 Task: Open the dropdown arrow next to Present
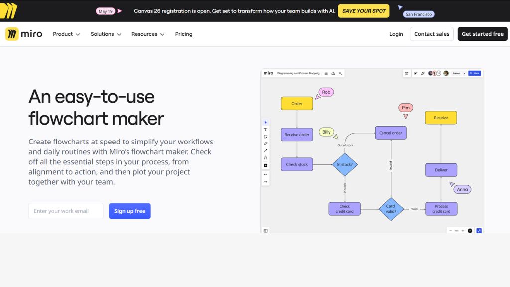pyautogui.click(x=465, y=73)
